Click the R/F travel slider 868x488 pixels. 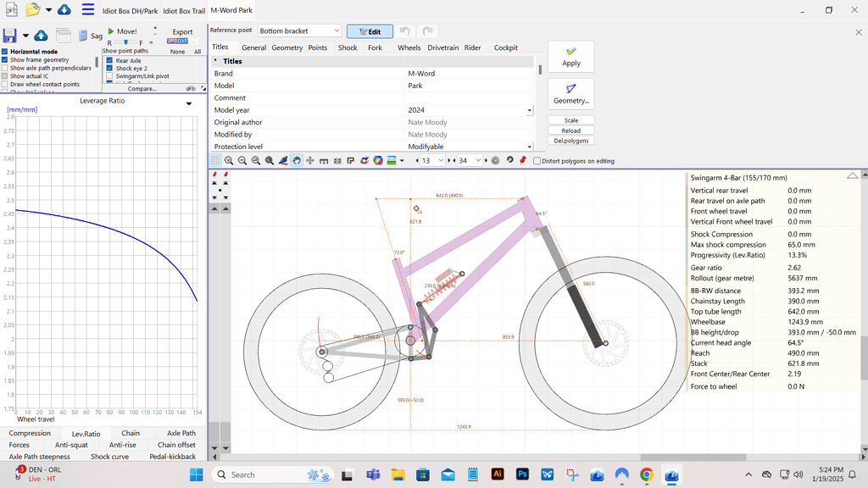click(125, 42)
